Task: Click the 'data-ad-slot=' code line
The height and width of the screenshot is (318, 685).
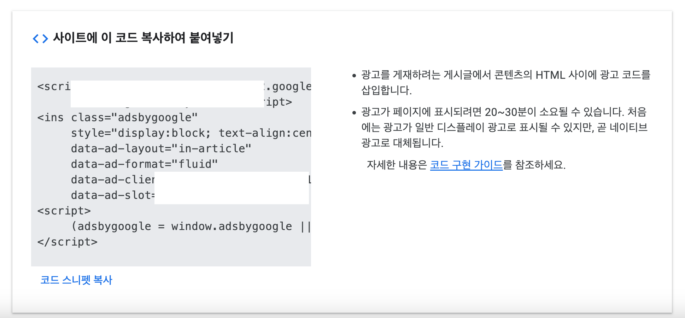Action: (113, 195)
